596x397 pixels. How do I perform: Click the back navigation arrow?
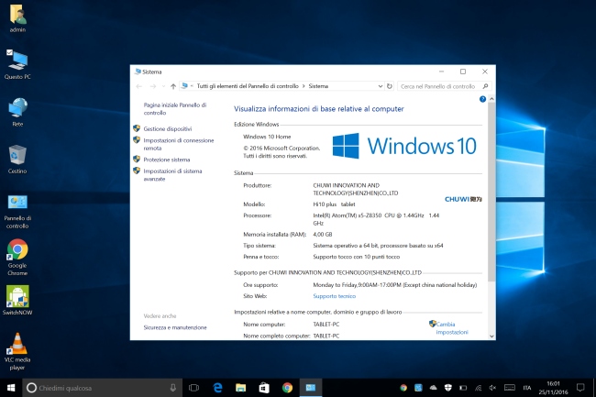pos(139,86)
